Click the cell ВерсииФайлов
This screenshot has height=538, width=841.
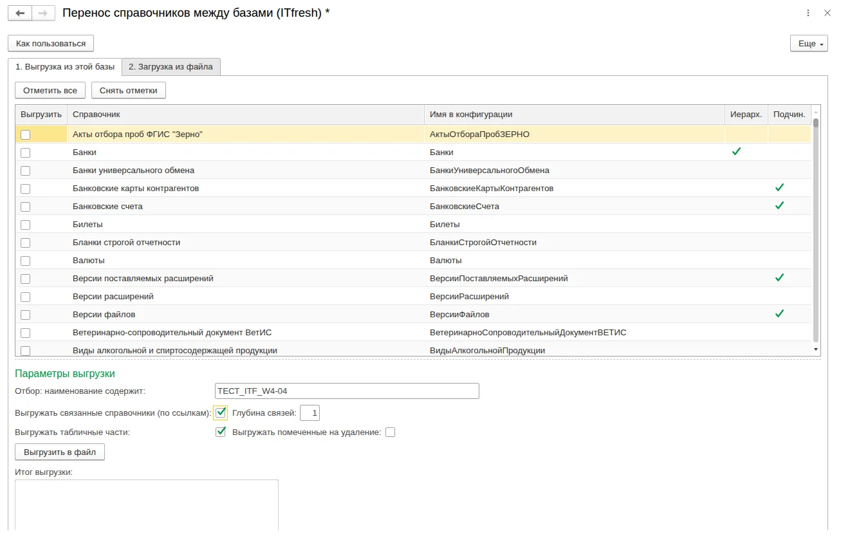coord(575,315)
